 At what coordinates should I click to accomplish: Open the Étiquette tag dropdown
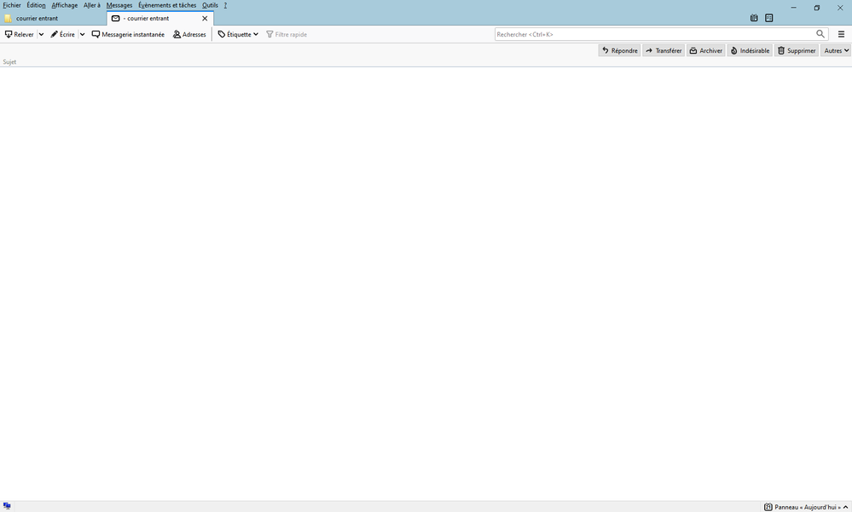pos(238,34)
